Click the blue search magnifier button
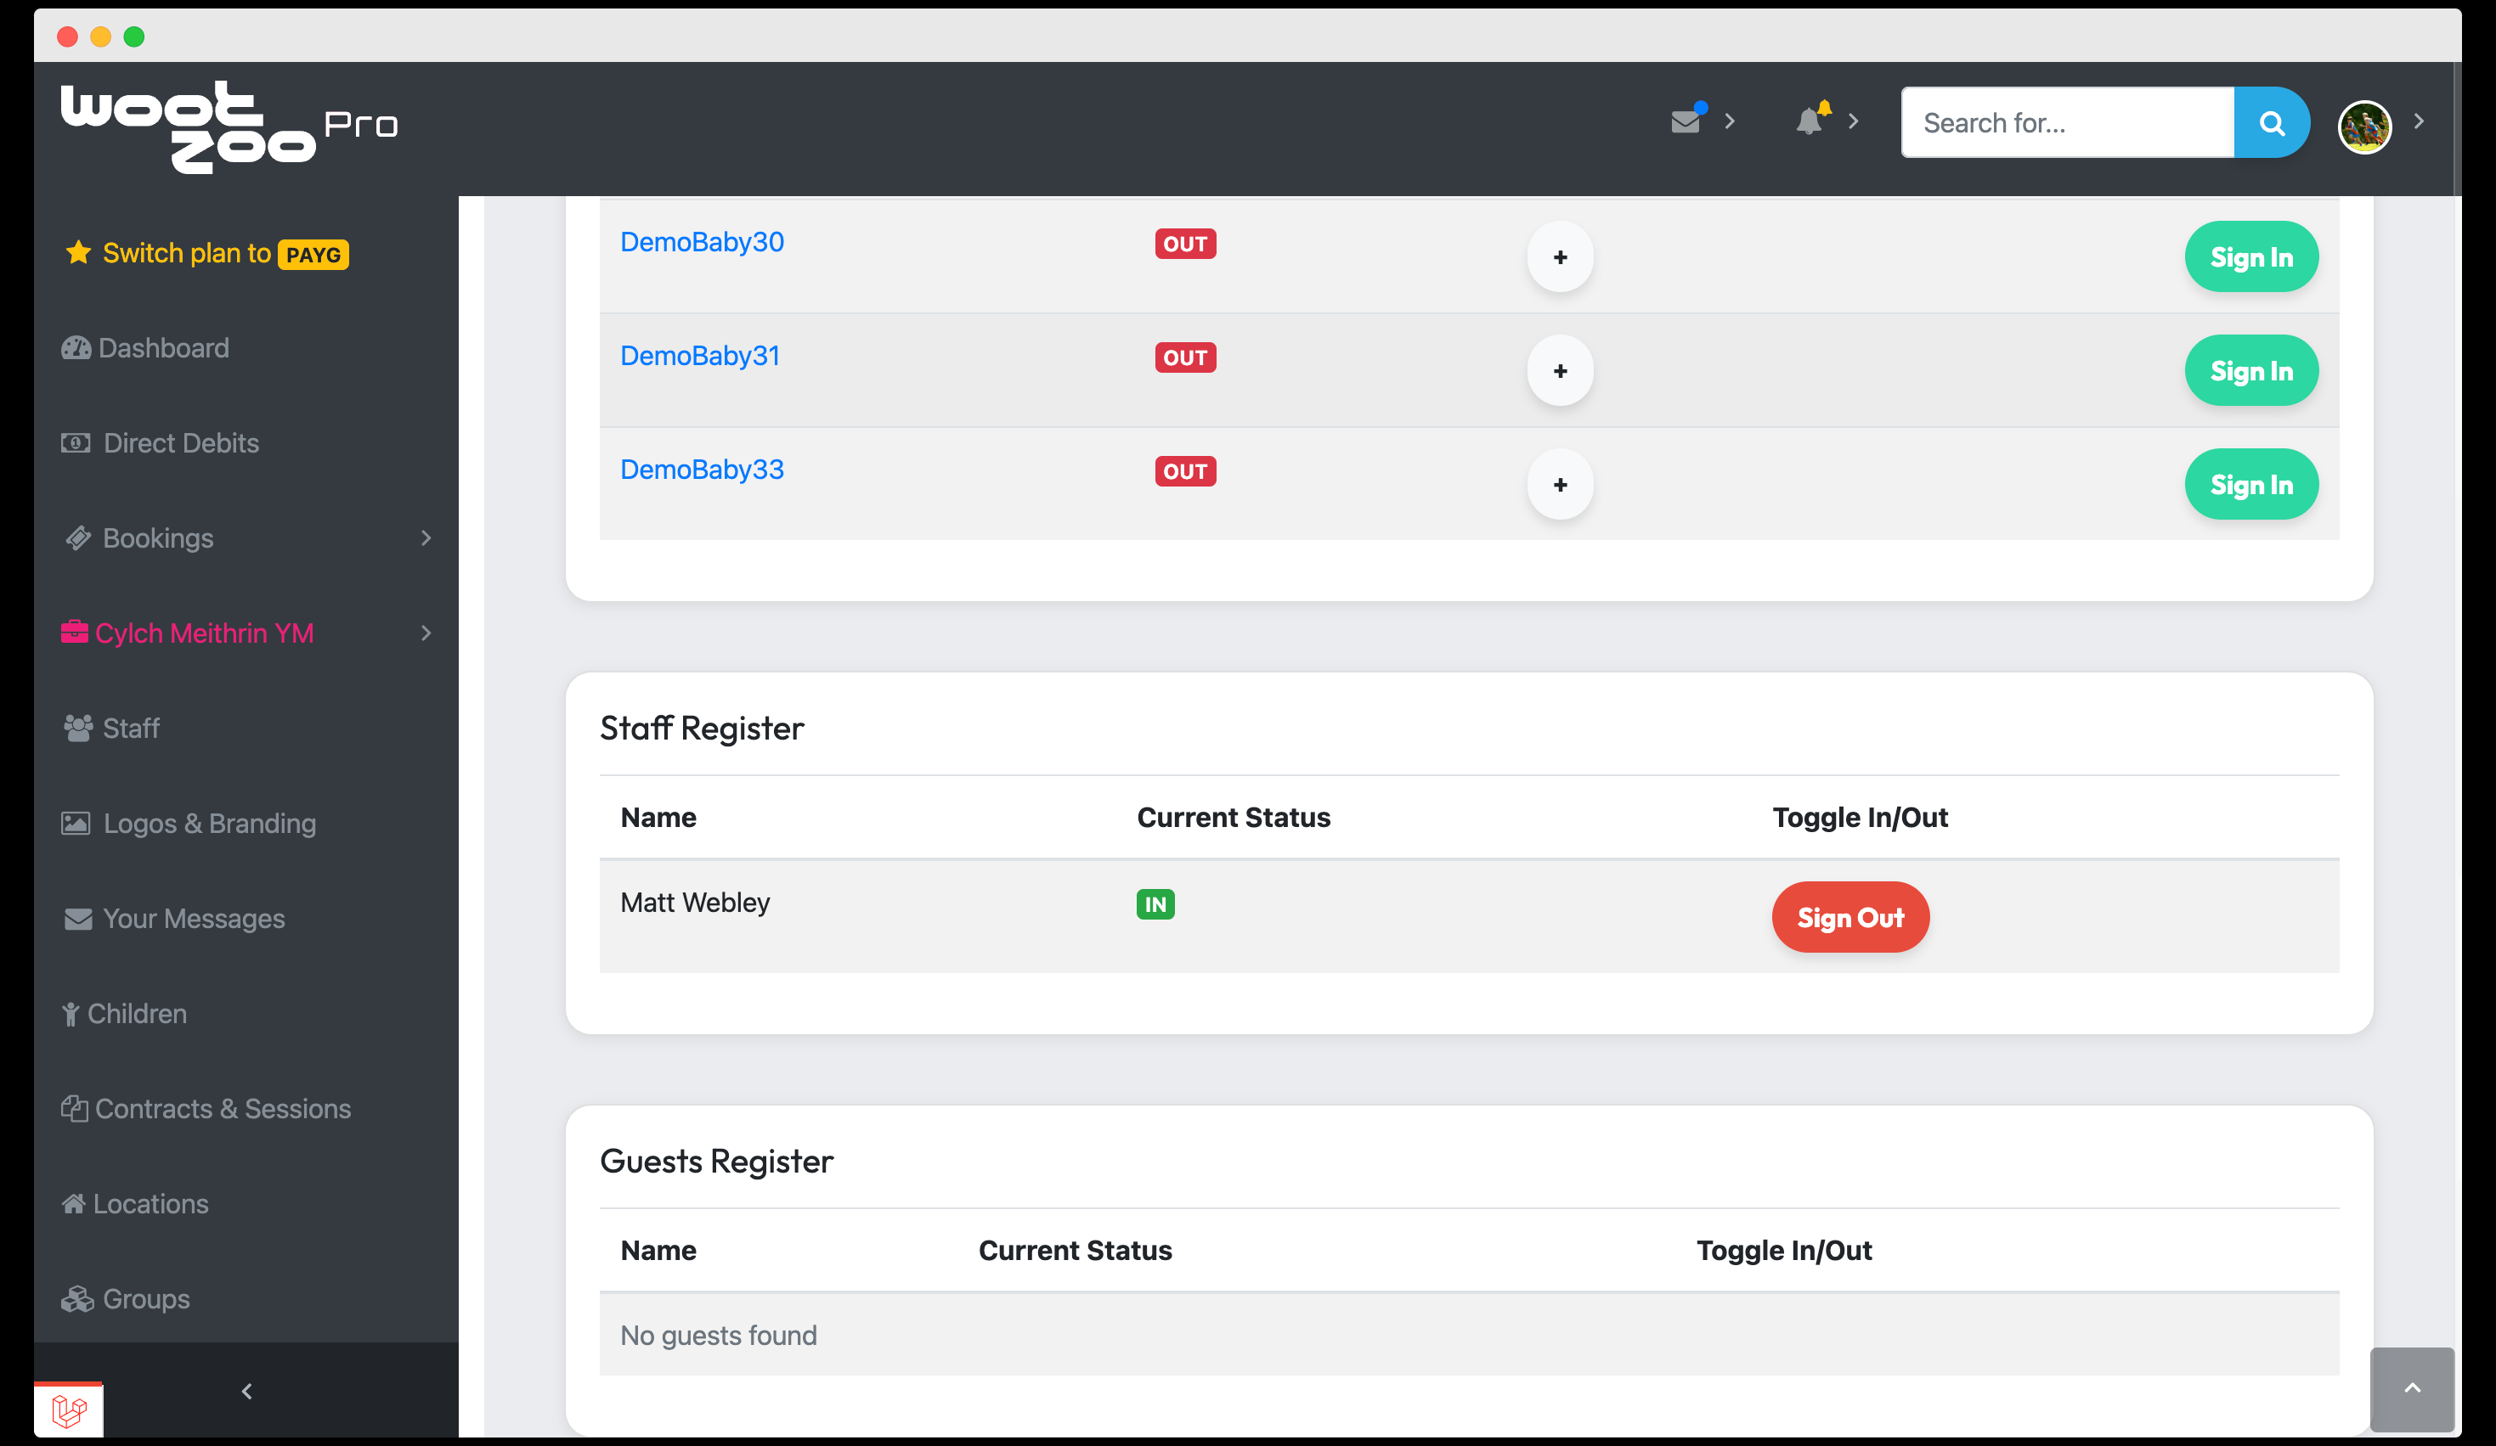2496x1446 pixels. pos(2271,123)
